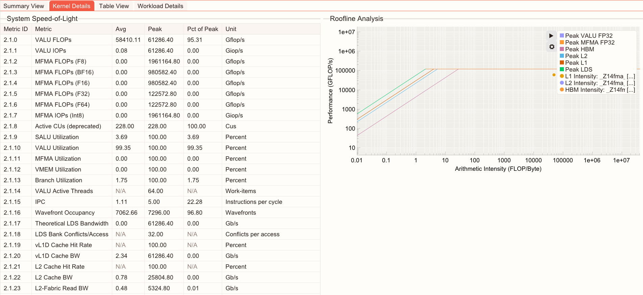The height and width of the screenshot is (295, 643).
Task: Open the roofline chart settings gear
Action: pyautogui.click(x=551, y=47)
